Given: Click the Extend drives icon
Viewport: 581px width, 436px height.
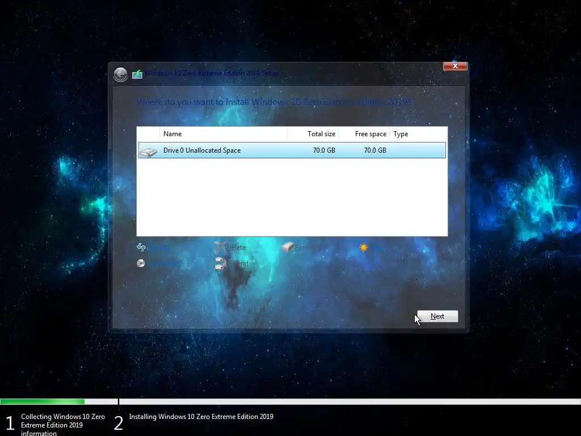Looking at the screenshot, I should click(x=220, y=263).
